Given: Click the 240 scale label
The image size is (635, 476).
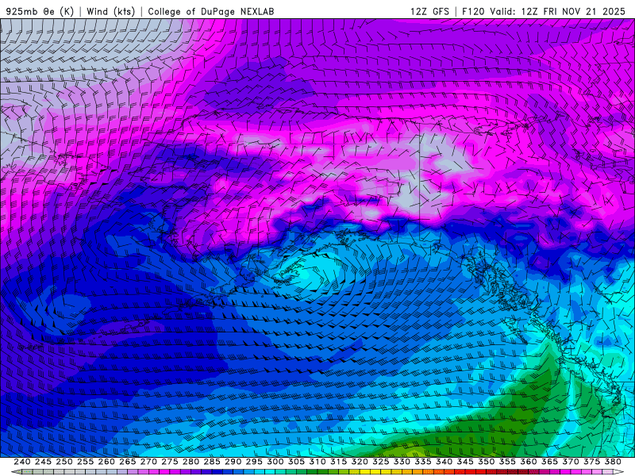Looking at the screenshot, I should point(22,462).
